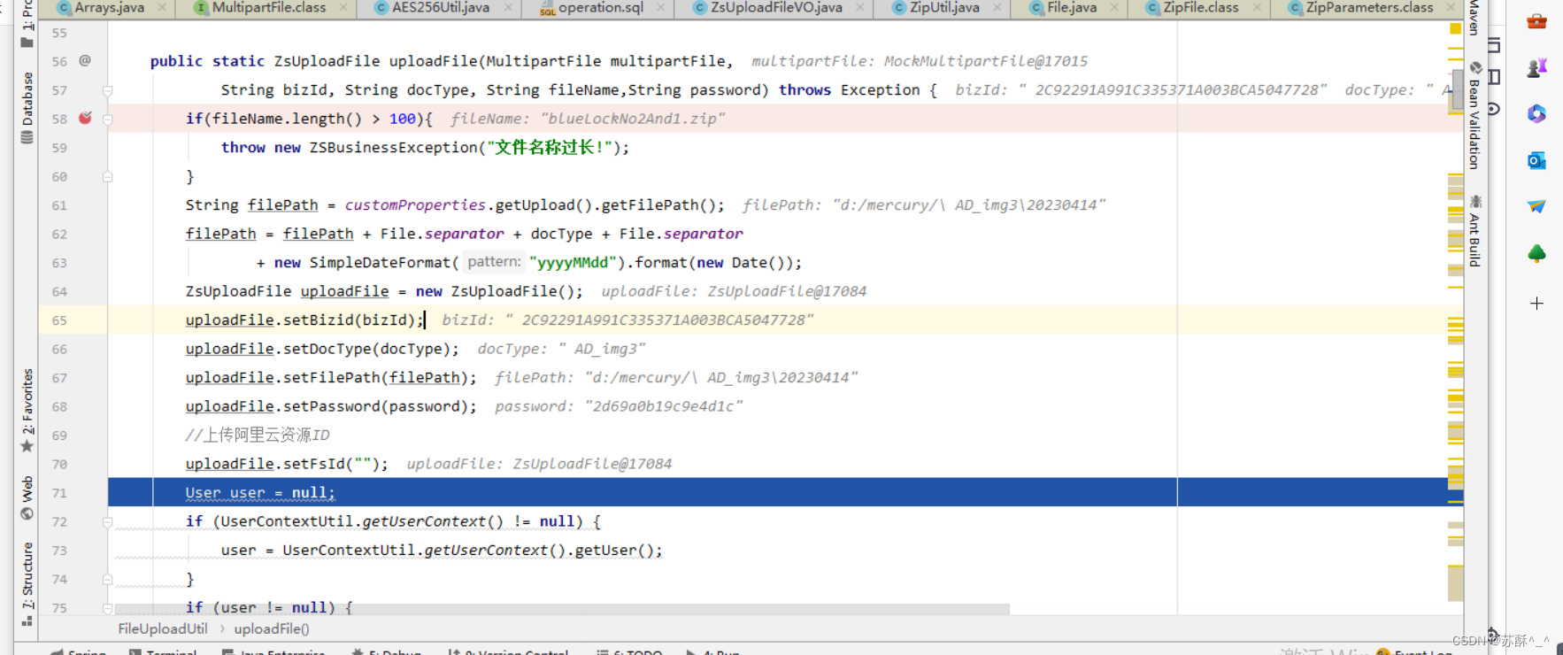1563x655 pixels.
Task: Open the Edge sidebar Games chess icon
Action: click(1536, 67)
